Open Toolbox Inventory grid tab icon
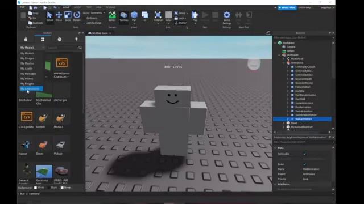The image size is (364, 204). point(43,39)
